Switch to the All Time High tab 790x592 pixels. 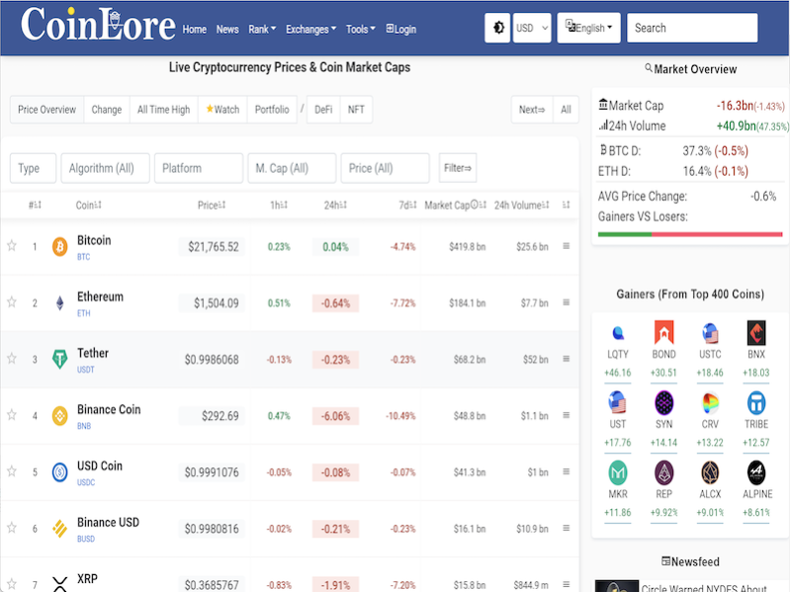point(164,110)
